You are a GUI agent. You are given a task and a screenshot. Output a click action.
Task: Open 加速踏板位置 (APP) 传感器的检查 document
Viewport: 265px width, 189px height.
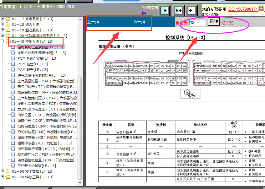click(47, 92)
